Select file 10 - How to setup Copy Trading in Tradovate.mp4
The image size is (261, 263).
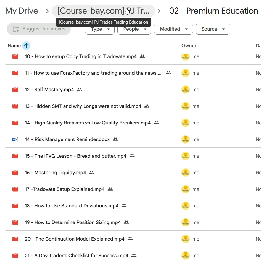point(81,56)
